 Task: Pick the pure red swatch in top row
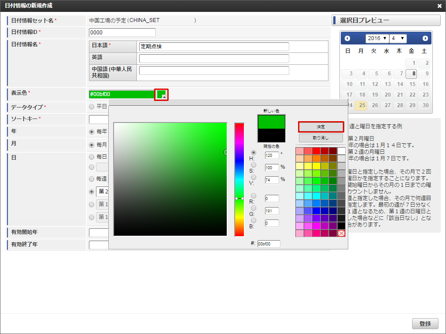(x=316, y=151)
